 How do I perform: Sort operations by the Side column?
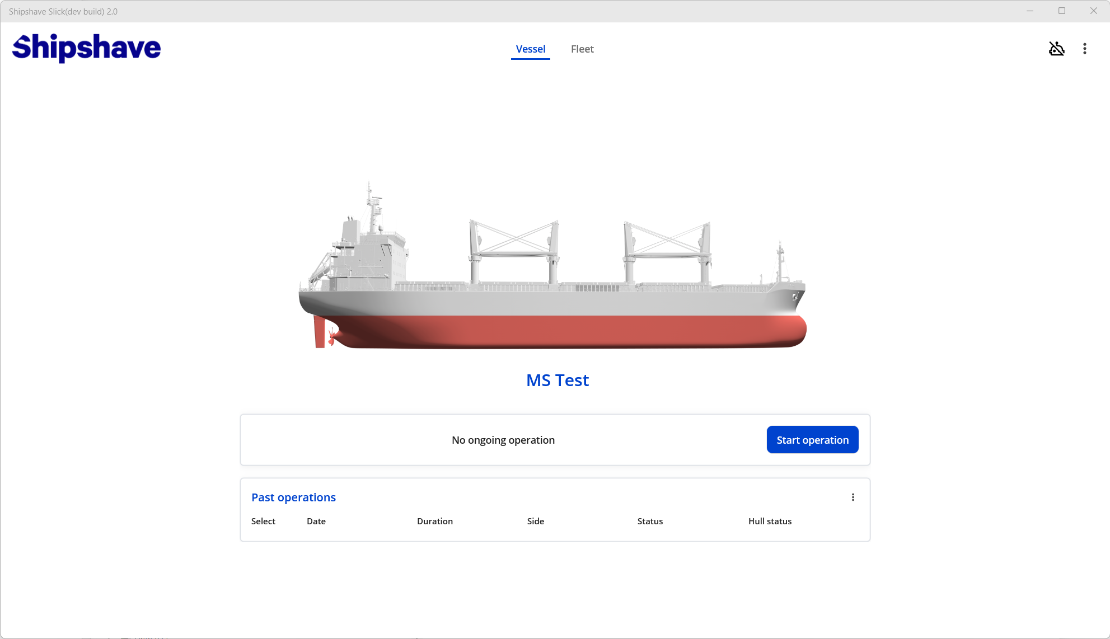535,521
